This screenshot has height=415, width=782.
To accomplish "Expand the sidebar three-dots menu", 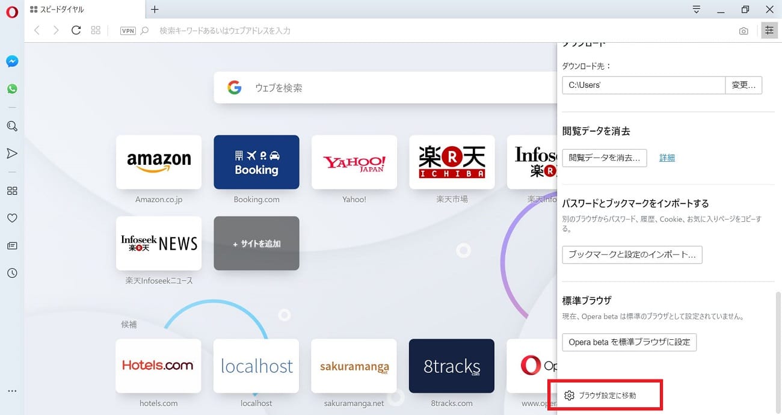I will click(x=12, y=391).
